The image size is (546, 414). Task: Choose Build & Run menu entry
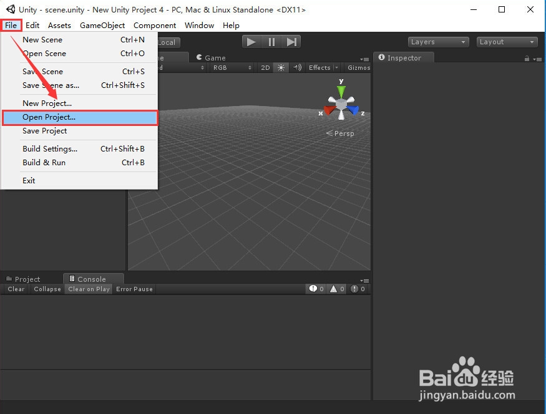point(80,163)
